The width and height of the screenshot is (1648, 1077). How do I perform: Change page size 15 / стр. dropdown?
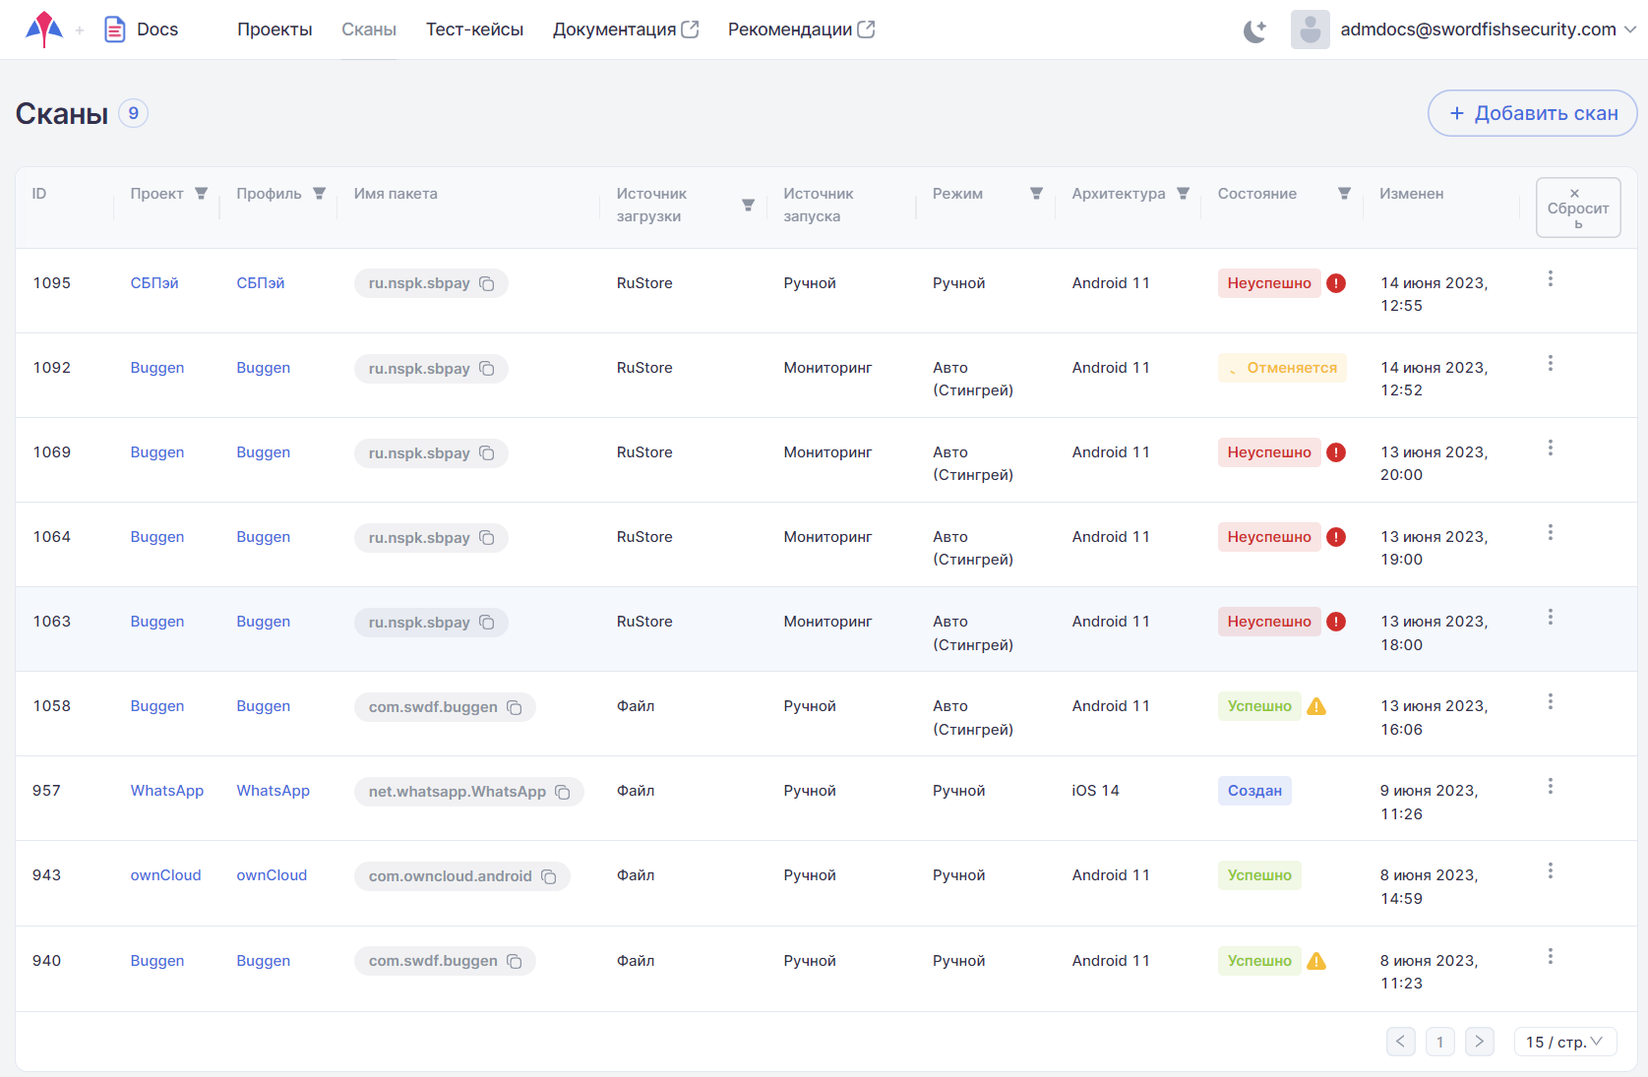[1564, 1042]
